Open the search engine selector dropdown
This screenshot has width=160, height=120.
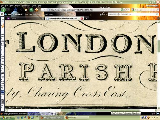[133, 10]
